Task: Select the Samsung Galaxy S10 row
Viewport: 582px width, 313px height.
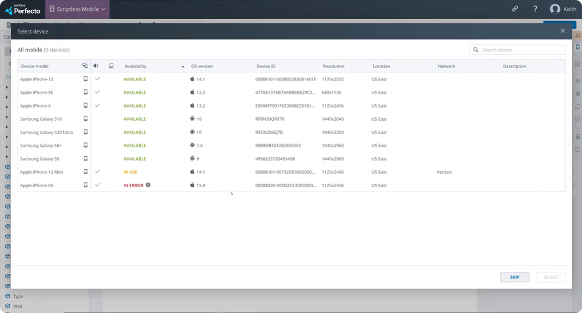Action: (292, 119)
